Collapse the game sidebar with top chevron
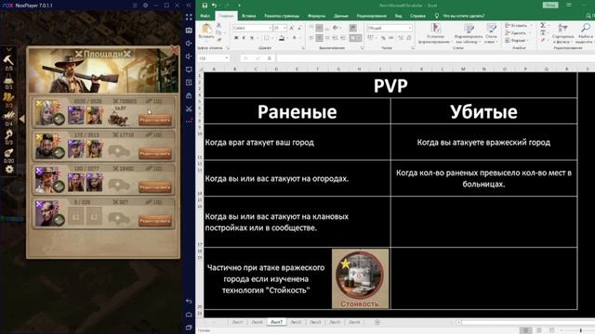The image size is (595, 334). point(8,49)
